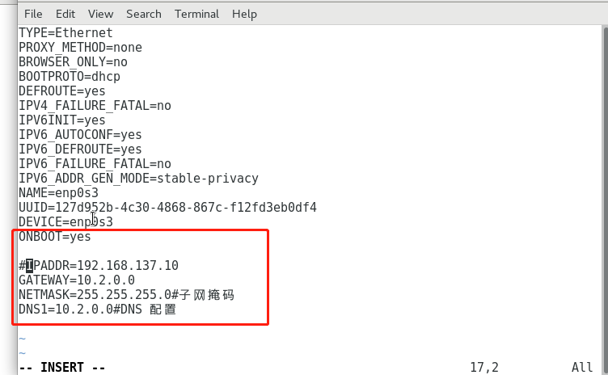The height and width of the screenshot is (375, 608).
Task: Open the Search menu
Action: click(x=143, y=14)
